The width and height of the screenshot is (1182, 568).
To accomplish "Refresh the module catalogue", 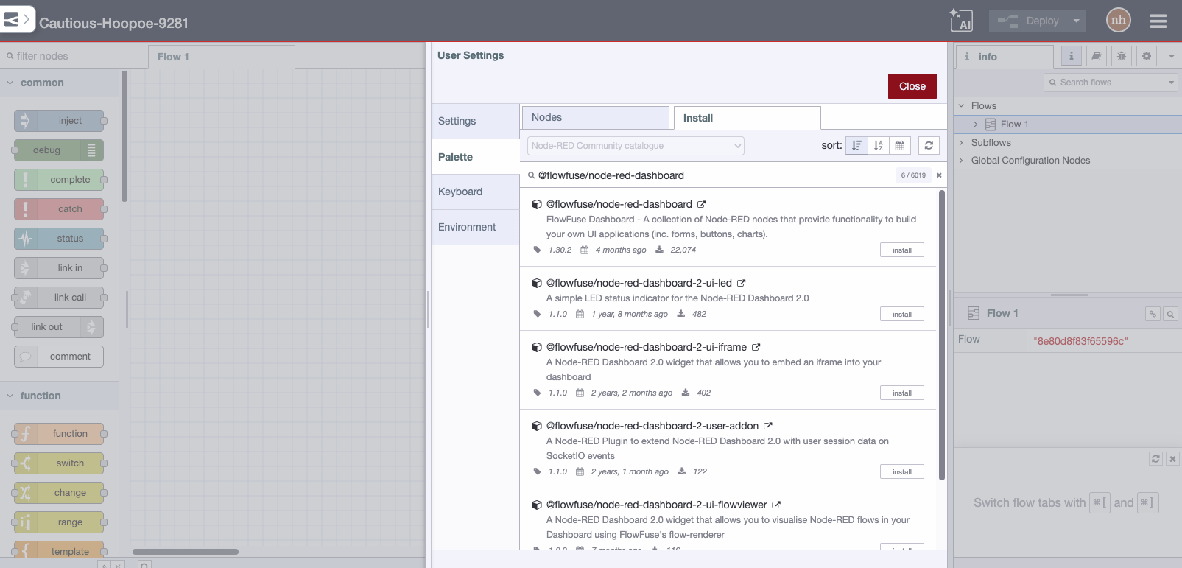I will 929,146.
